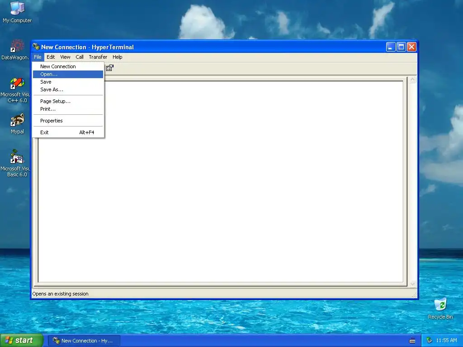This screenshot has width=463, height=347.
Task: Open the Call menu
Action: click(x=80, y=57)
